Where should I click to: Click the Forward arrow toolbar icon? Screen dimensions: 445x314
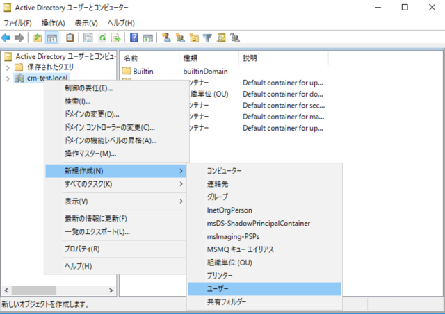pyautogui.click(x=19, y=38)
